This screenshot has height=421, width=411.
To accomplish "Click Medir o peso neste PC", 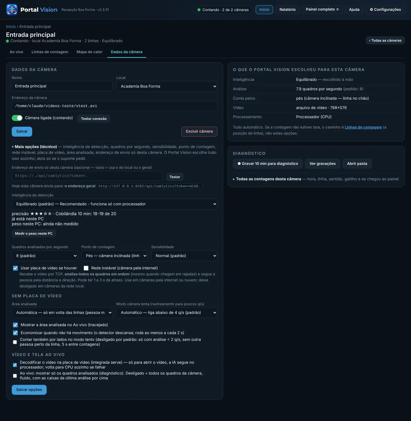I will point(34,233).
